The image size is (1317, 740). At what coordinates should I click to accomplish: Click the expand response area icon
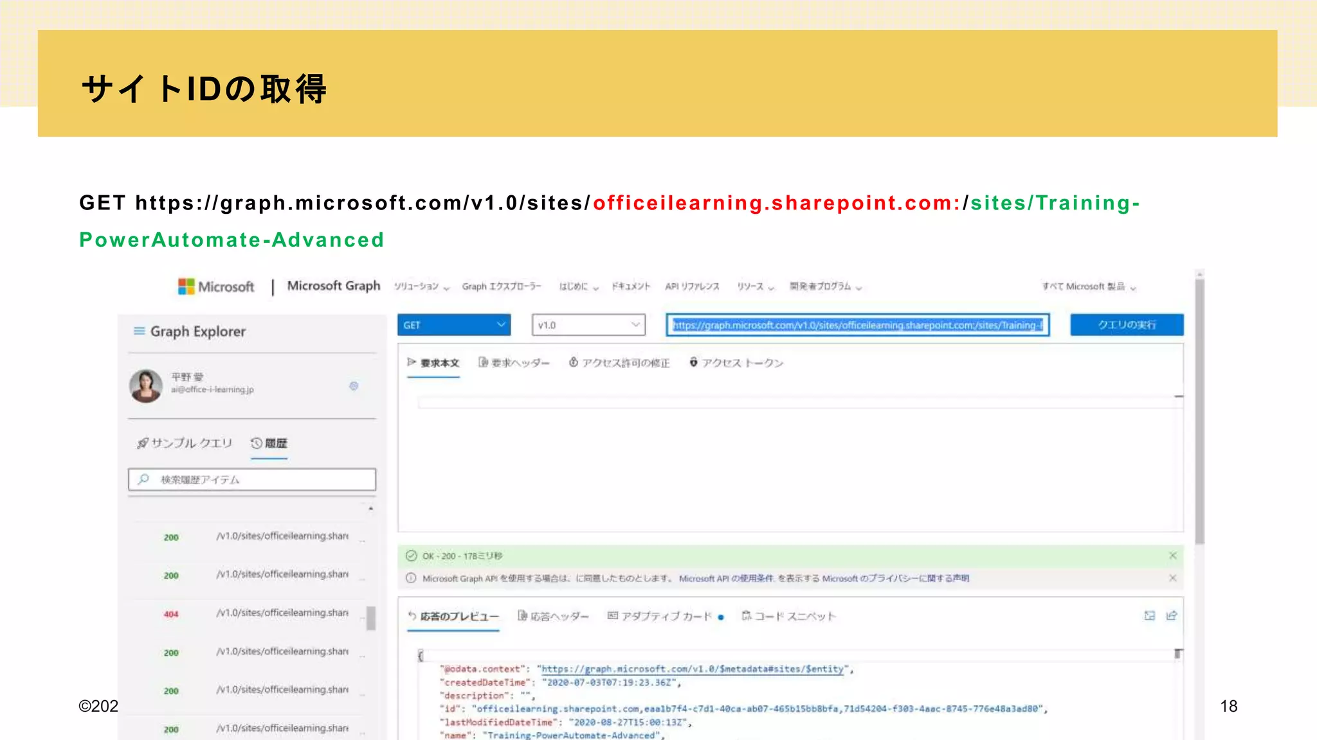[x=1150, y=616]
